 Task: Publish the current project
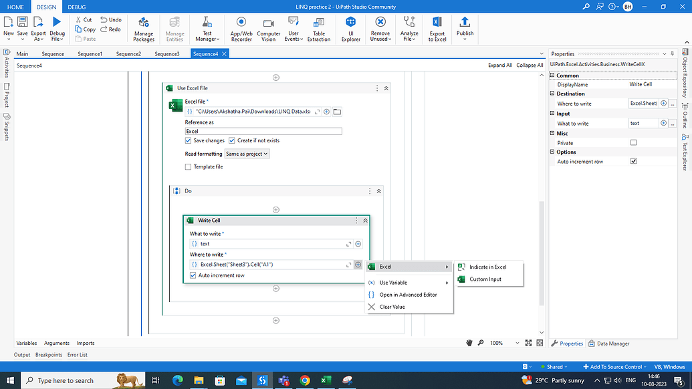click(464, 29)
